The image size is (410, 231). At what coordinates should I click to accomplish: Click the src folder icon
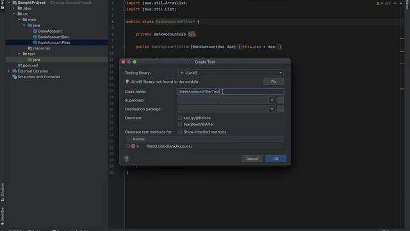tap(20, 14)
